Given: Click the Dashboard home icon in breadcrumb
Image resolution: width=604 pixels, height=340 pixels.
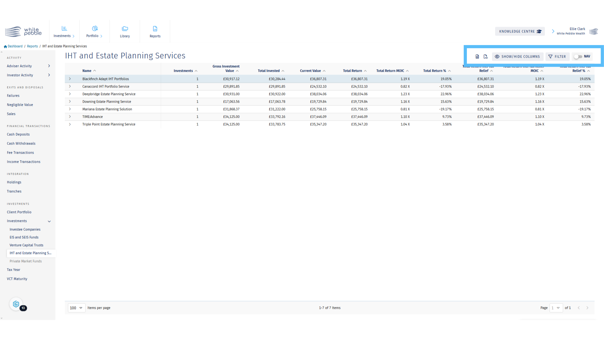Looking at the screenshot, I should pyautogui.click(x=5, y=46).
